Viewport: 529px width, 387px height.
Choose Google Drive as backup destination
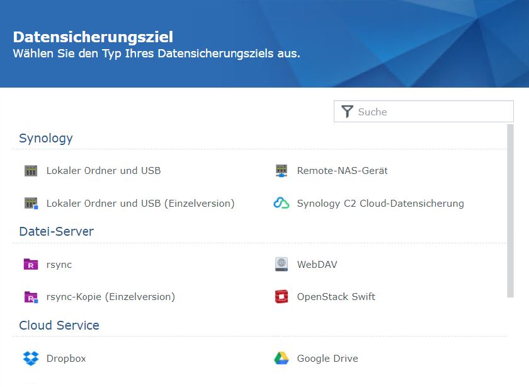(327, 358)
